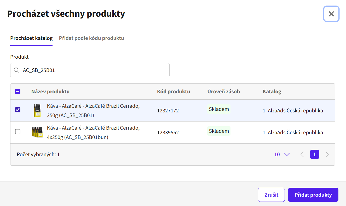This screenshot has width=346, height=206.
Task: Sort by the Kód produktu column header
Action: tap(174, 92)
